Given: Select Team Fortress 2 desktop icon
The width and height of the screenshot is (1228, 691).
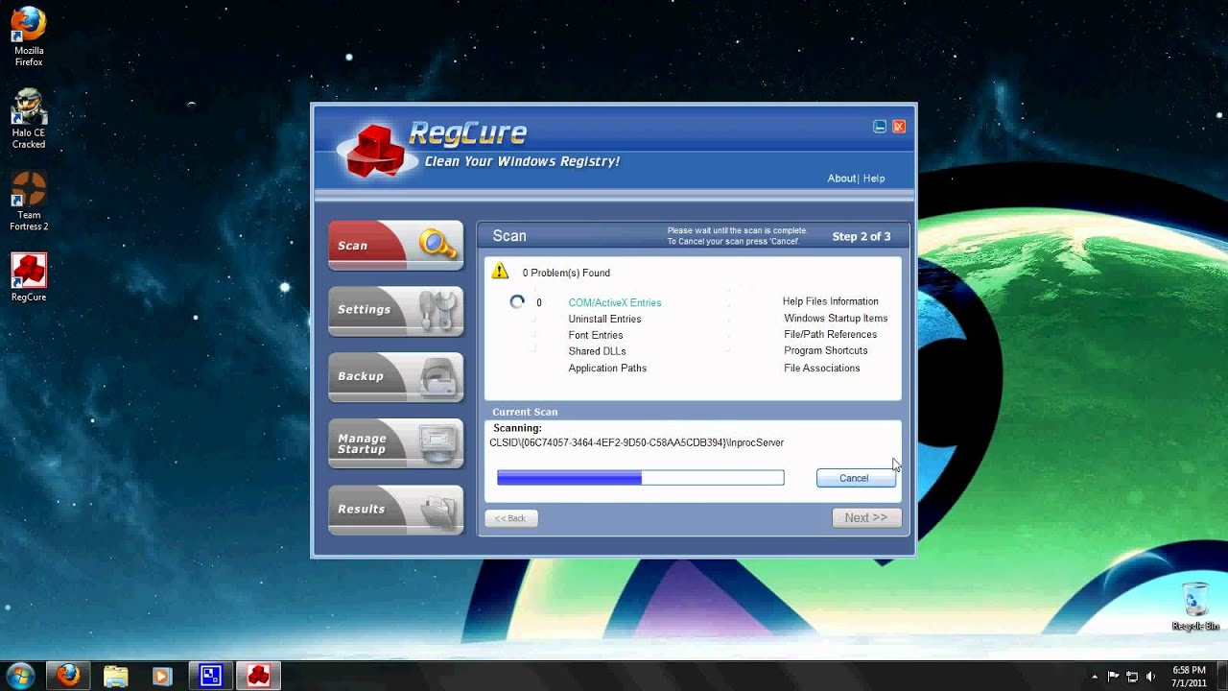Looking at the screenshot, I should [29, 202].
